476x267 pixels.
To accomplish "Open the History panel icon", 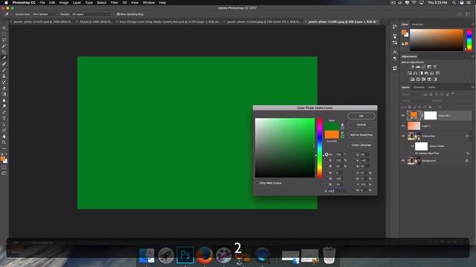I will (x=395, y=27).
